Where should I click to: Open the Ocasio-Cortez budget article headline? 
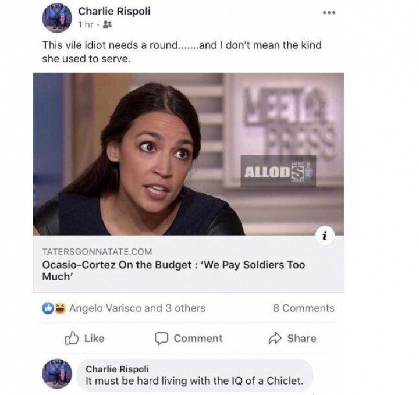coord(173,271)
